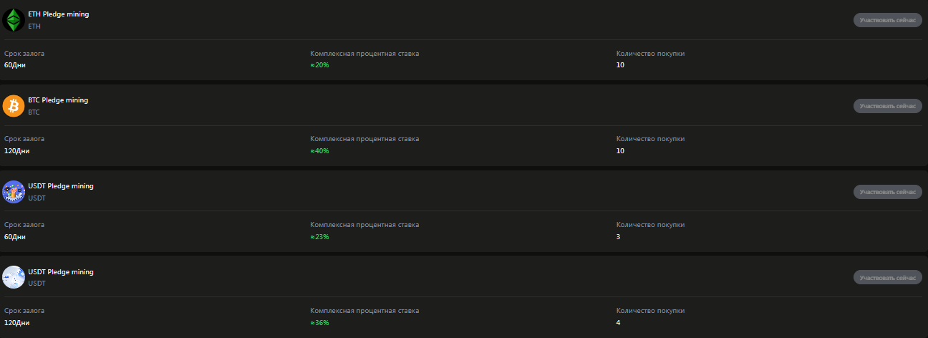The width and height of the screenshot is (928, 338).
Task: Join the USDT pledge with ≈36% rate
Action: [x=887, y=277]
